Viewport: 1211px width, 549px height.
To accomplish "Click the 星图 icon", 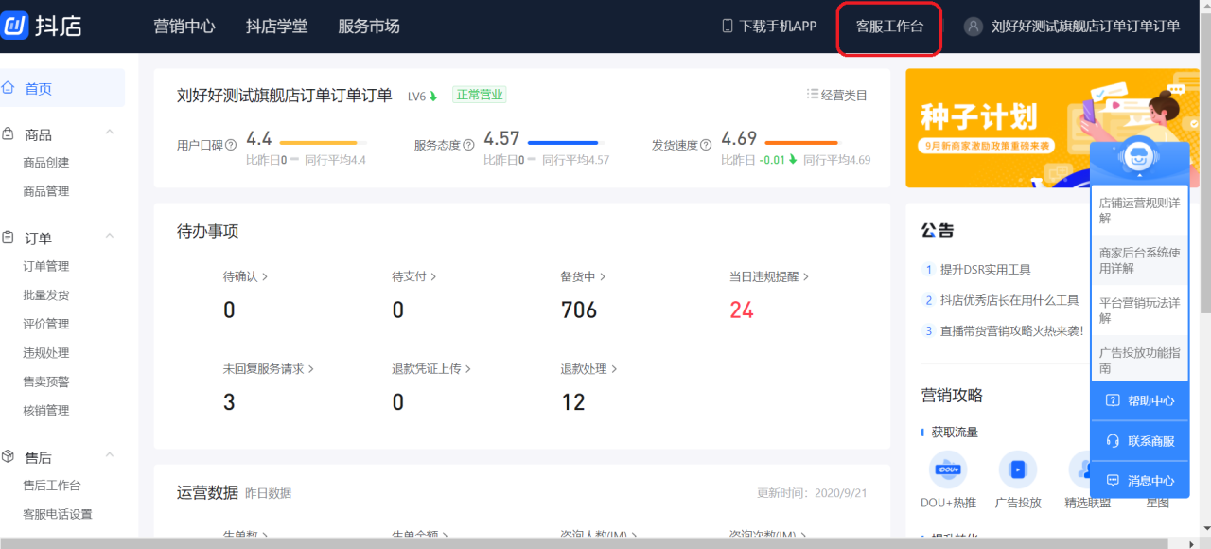I will (1156, 469).
